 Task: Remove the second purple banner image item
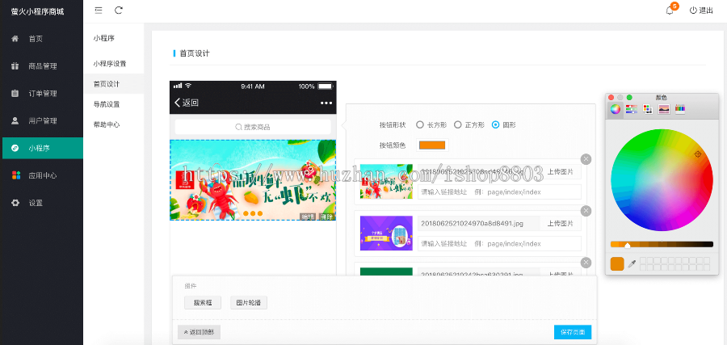(586, 211)
